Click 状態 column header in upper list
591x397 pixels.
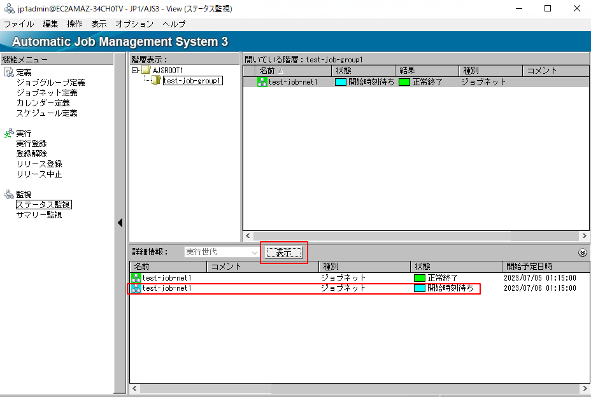pos(364,71)
